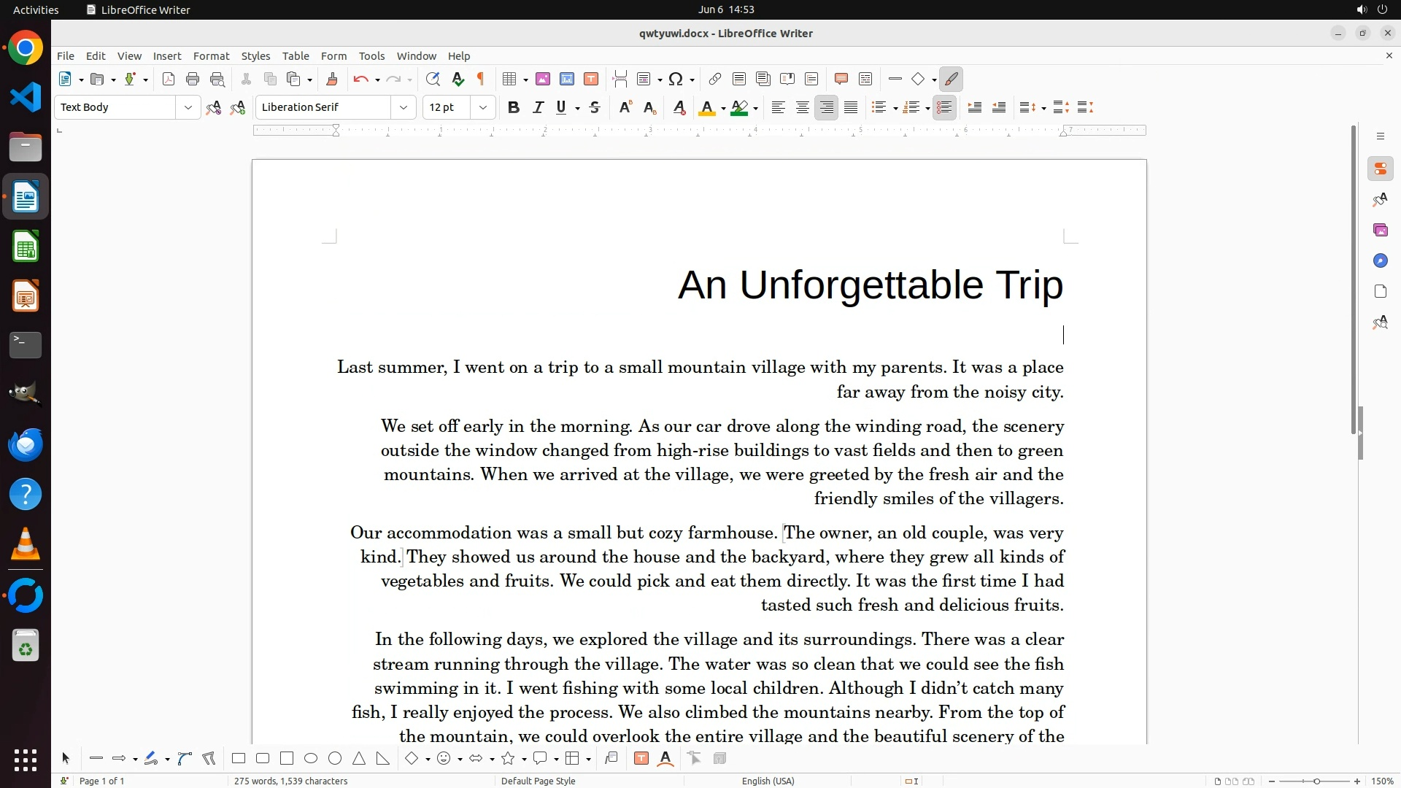Toggle Bold formatting

[x=514, y=108]
